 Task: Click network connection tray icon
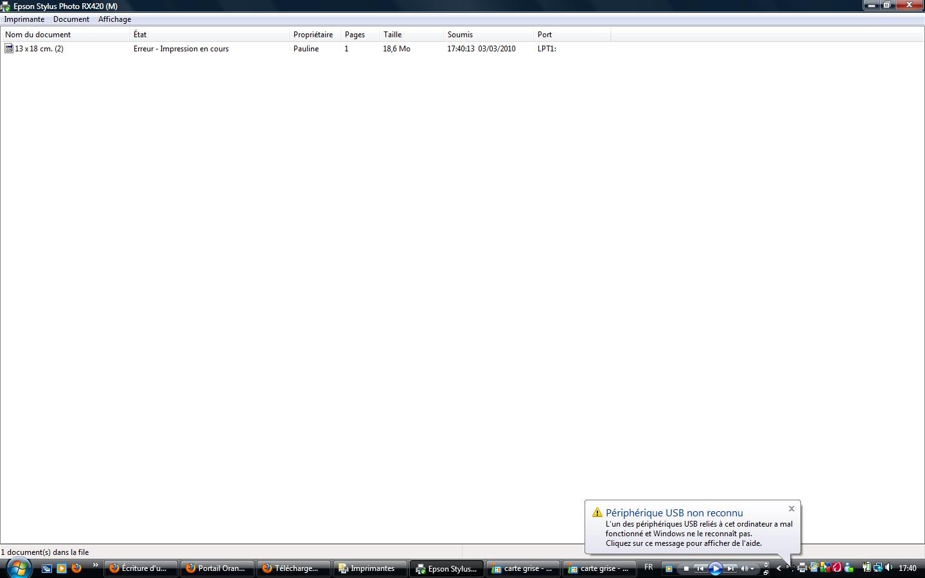(877, 568)
